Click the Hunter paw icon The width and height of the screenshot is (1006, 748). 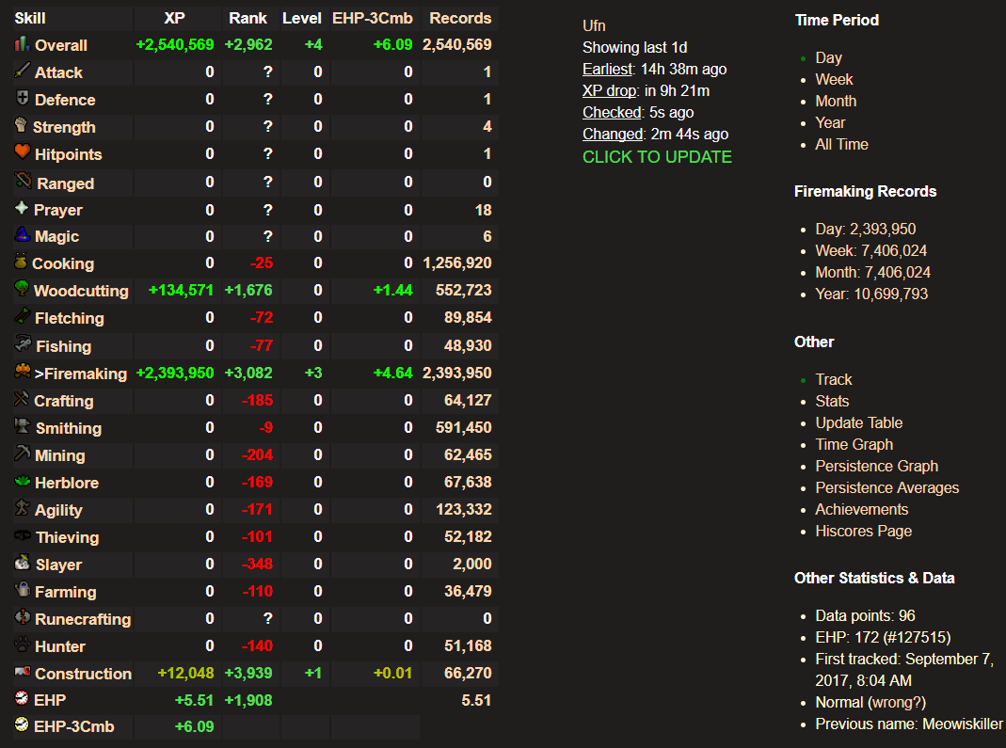click(23, 645)
